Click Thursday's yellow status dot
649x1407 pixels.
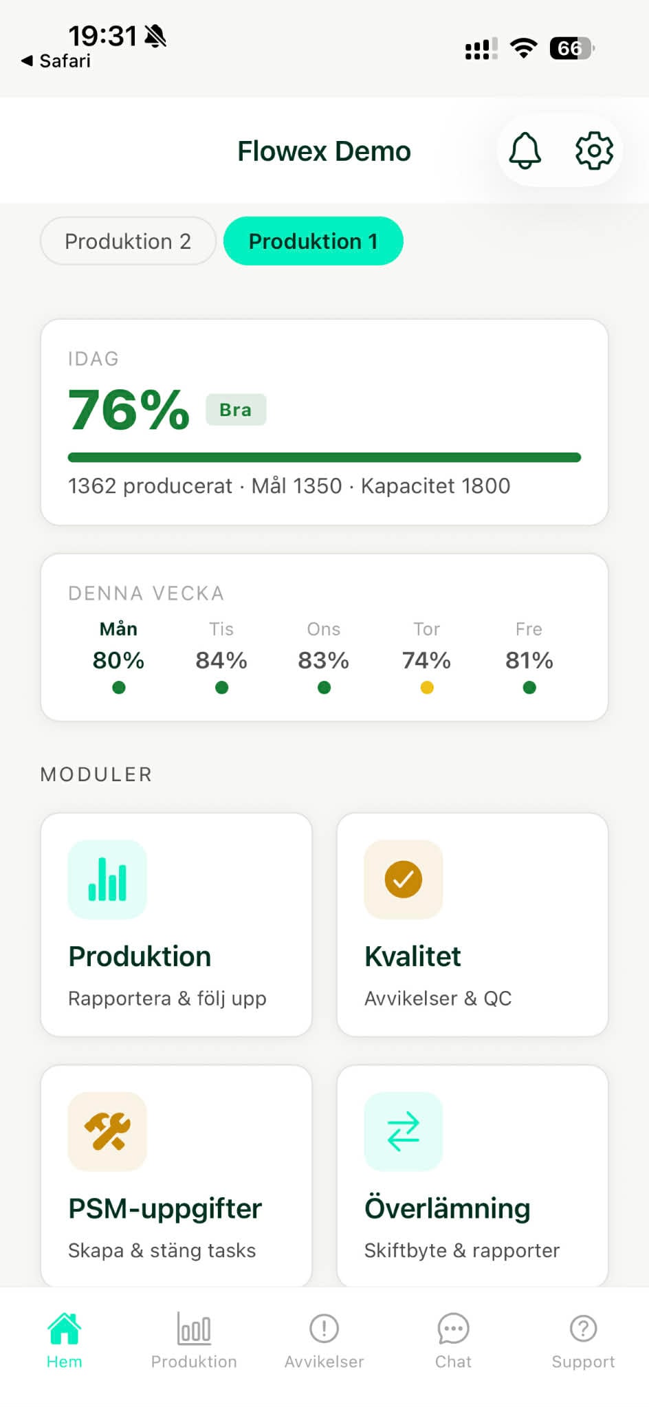426,687
